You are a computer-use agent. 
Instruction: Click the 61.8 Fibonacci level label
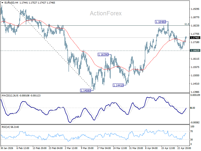(x=187, y=24)
